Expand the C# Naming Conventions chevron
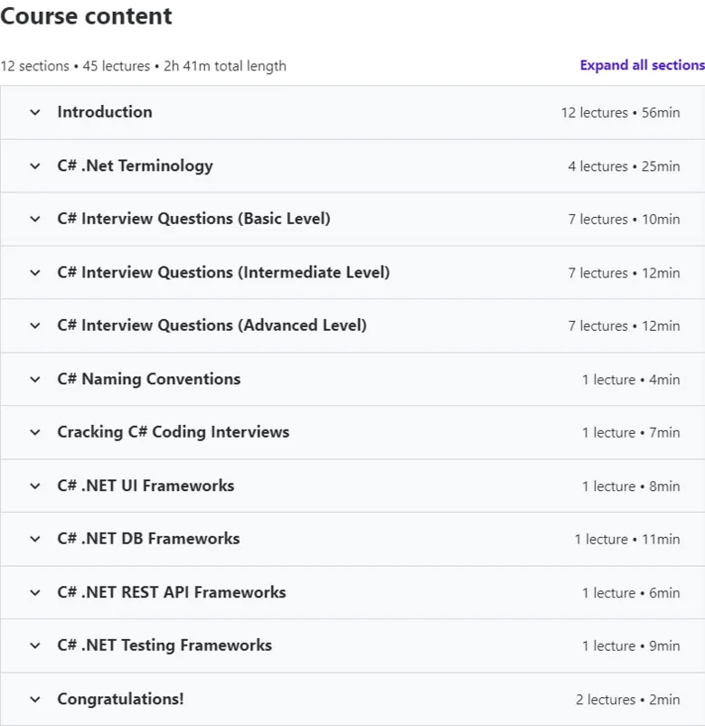The height and width of the screenshot is (726, 705). [x=34, y=379]
